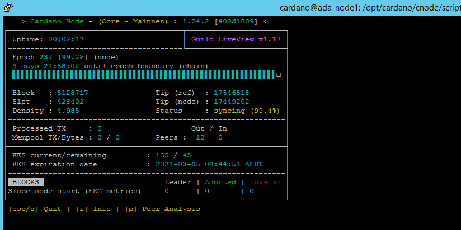Click the KES expiration date 2021-03-05 08:44:51

[198, 164]
